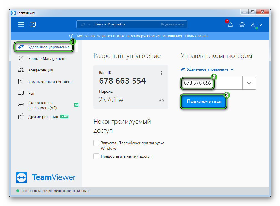This screenshot has height=206, width=280.
Task: Click the feedback thumbs-up icon
Action: (33, 25)
